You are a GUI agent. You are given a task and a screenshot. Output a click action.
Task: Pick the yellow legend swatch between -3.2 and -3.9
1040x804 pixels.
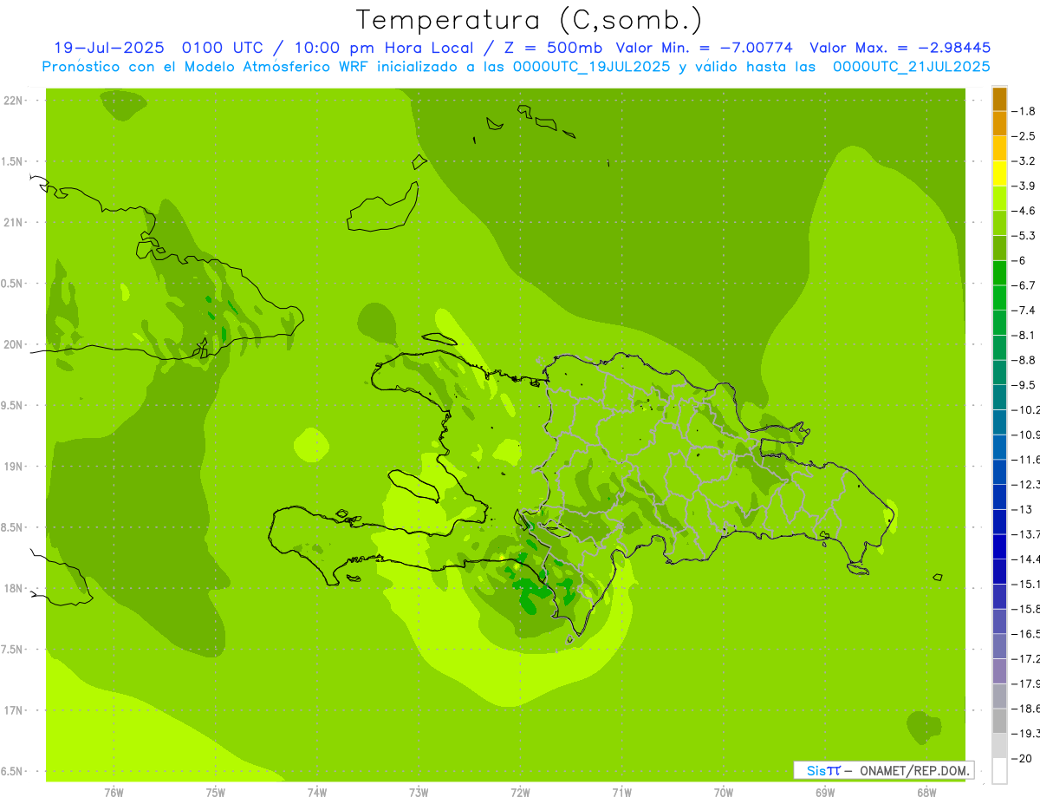point(999,173)
